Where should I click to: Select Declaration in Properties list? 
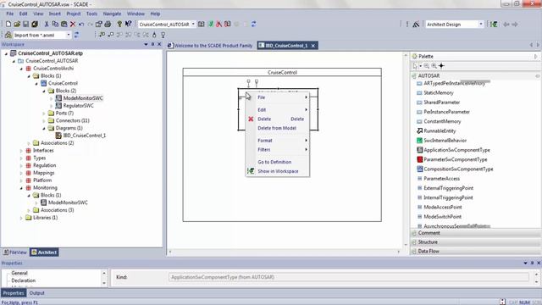tap(24, 280)
